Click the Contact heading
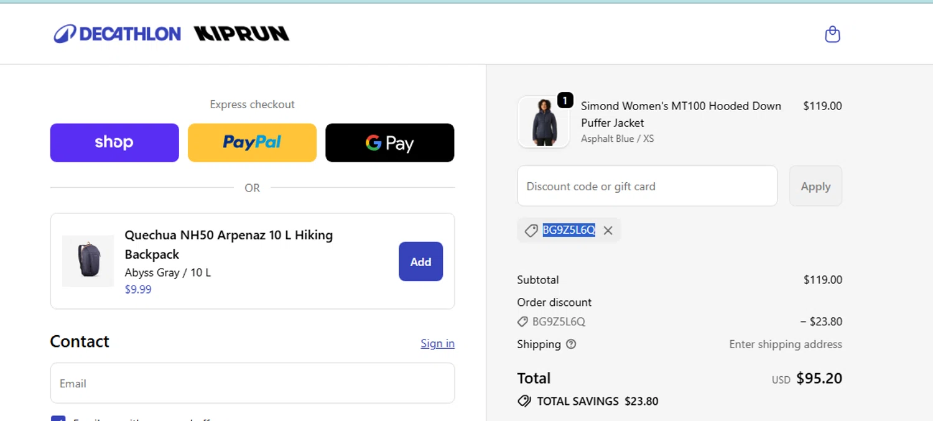The height and width of the screenshot is (421, 933). [x=80, y=341]
